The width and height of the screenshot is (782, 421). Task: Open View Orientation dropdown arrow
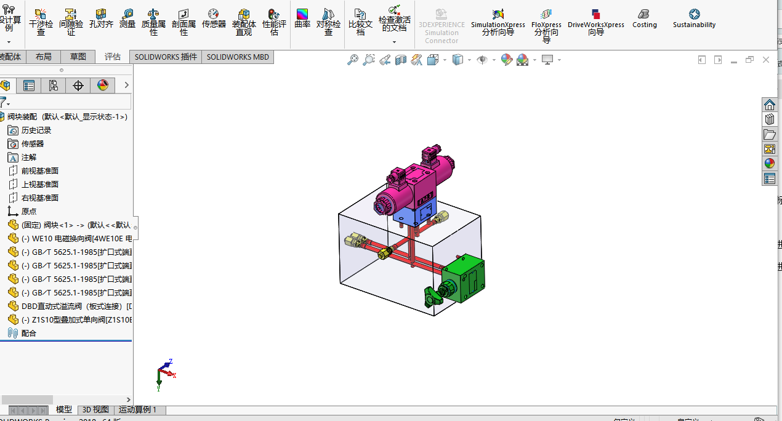coord(445,60)
